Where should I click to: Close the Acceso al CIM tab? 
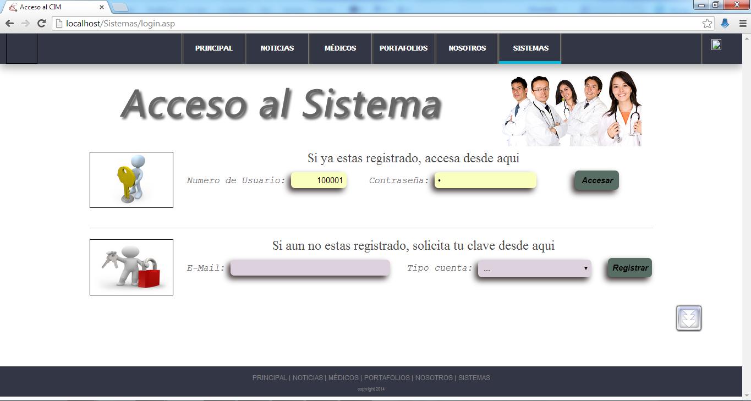coord(102,7)
